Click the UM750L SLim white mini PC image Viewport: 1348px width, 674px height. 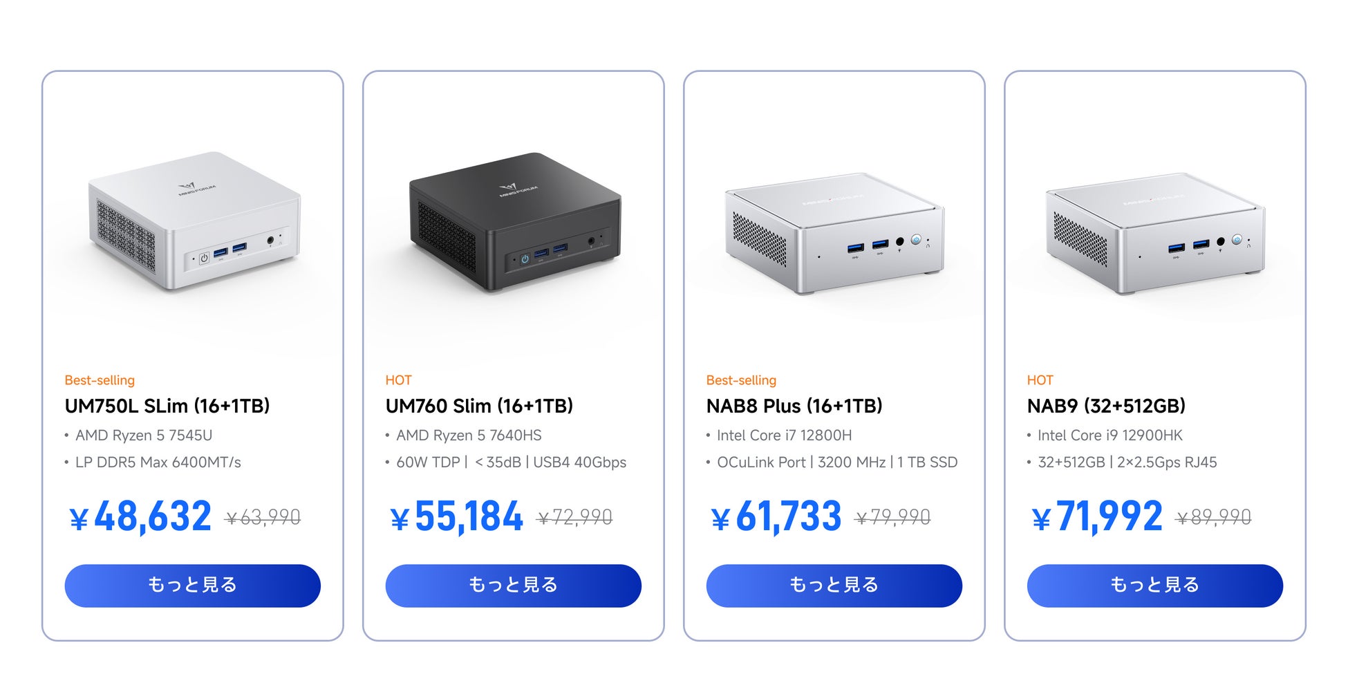(x=194, y=221)
